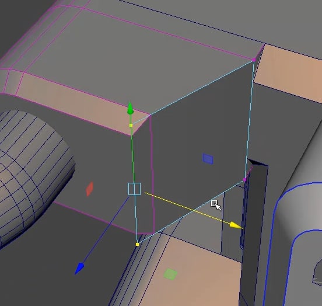
Task: Select the magenta vertex at the top right corner
Action: point(254,60)
